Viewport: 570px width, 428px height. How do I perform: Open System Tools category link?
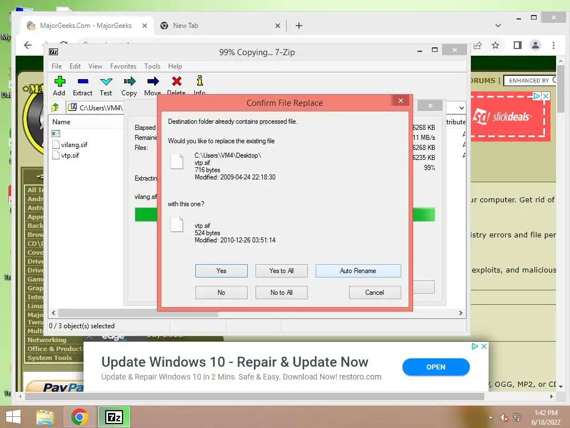click(x=50, y=358)
